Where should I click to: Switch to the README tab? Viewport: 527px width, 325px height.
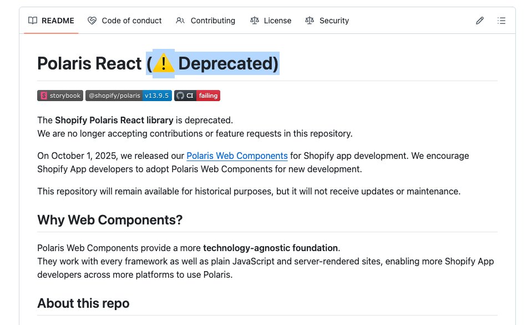click(57, 20)
